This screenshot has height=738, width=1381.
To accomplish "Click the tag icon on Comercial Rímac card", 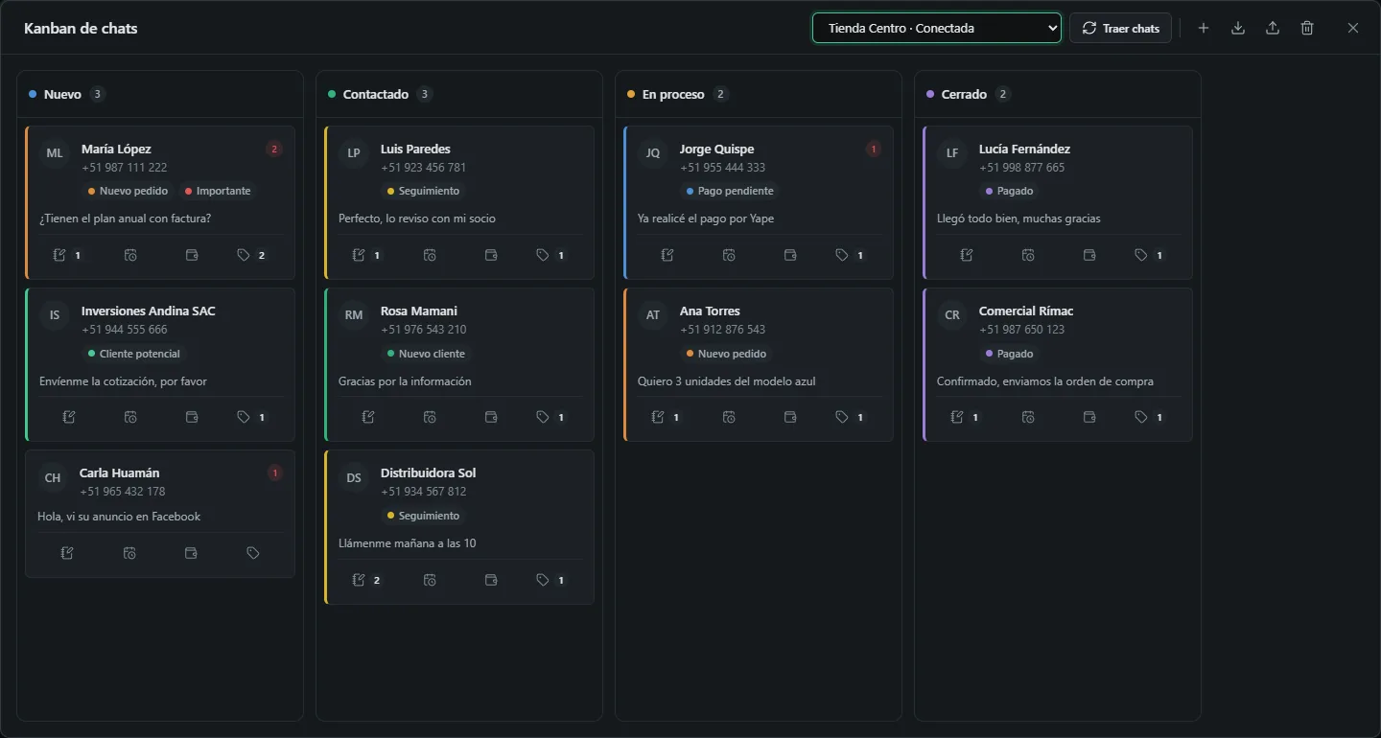I will click(x=1141, y=417).
